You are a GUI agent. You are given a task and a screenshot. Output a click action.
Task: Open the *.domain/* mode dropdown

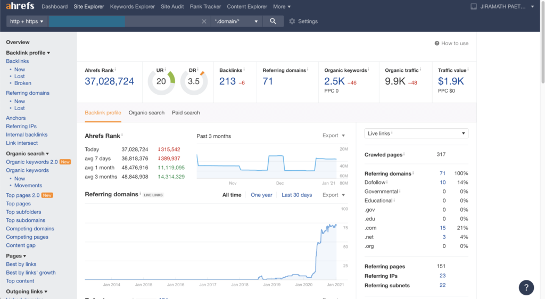click(x=236, y=21)
